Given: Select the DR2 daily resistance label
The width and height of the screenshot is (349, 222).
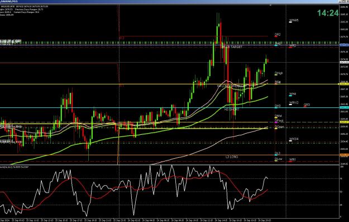Looking at the screenshot, I should [278, 35].
